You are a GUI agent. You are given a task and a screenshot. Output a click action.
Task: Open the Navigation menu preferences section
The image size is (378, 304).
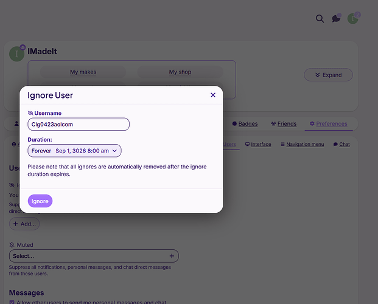[x=303, y=144]
